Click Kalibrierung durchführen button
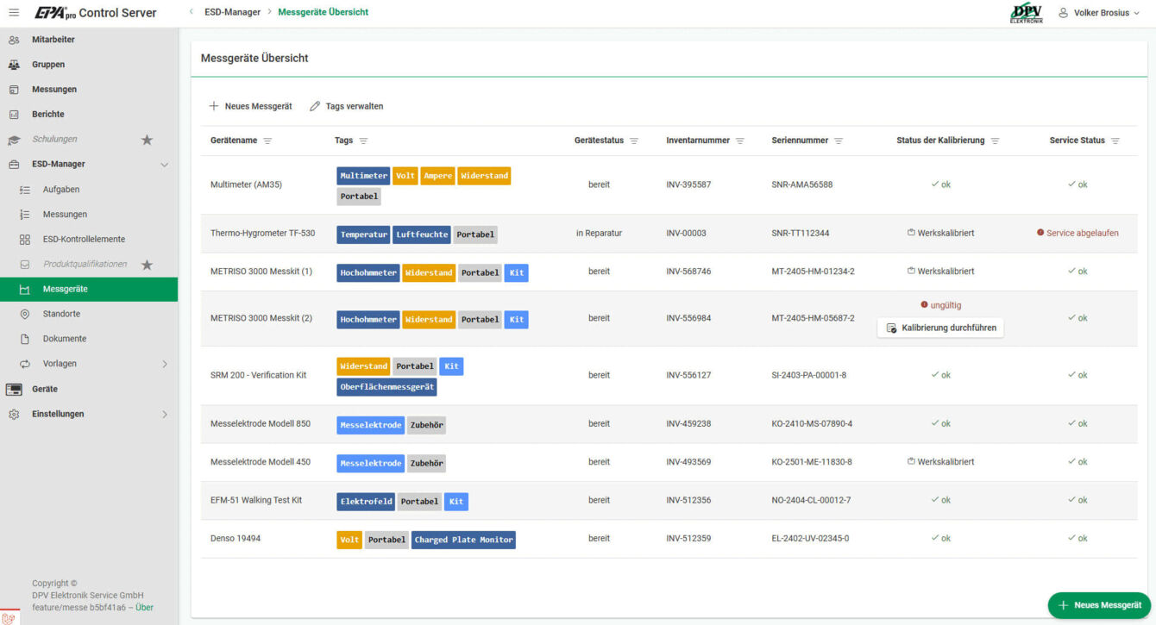The height and width of the screenshot is (625, 1156). point(940,328)
